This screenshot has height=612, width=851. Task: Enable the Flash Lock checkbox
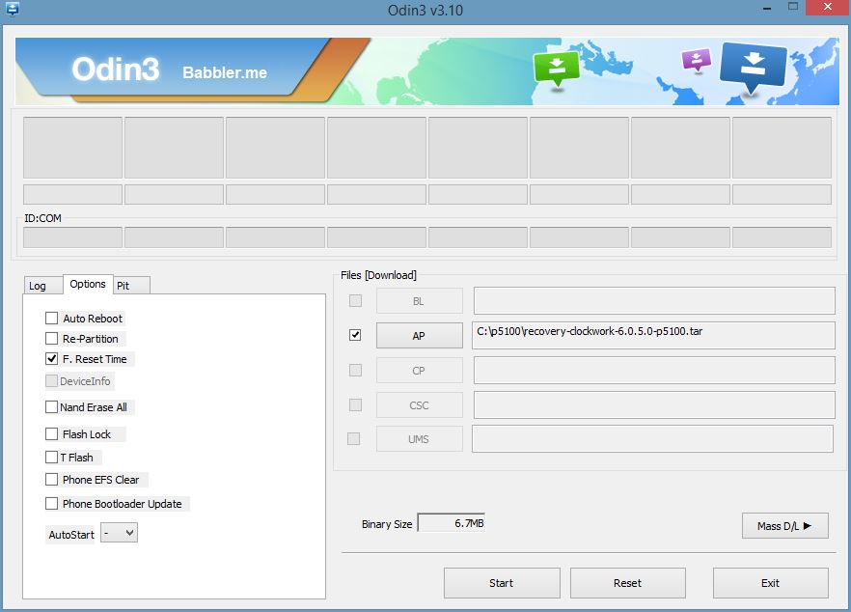pyautogui.click(x=51, y=433)
